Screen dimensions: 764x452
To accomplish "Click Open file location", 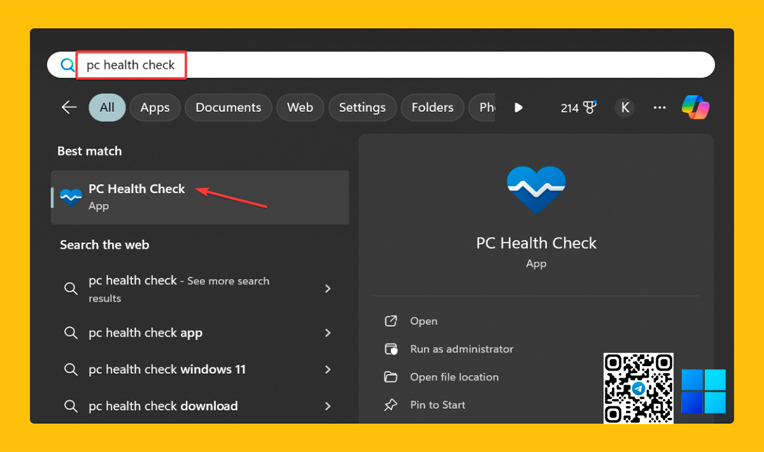I will pyautogui.click(x=454, y=377).
